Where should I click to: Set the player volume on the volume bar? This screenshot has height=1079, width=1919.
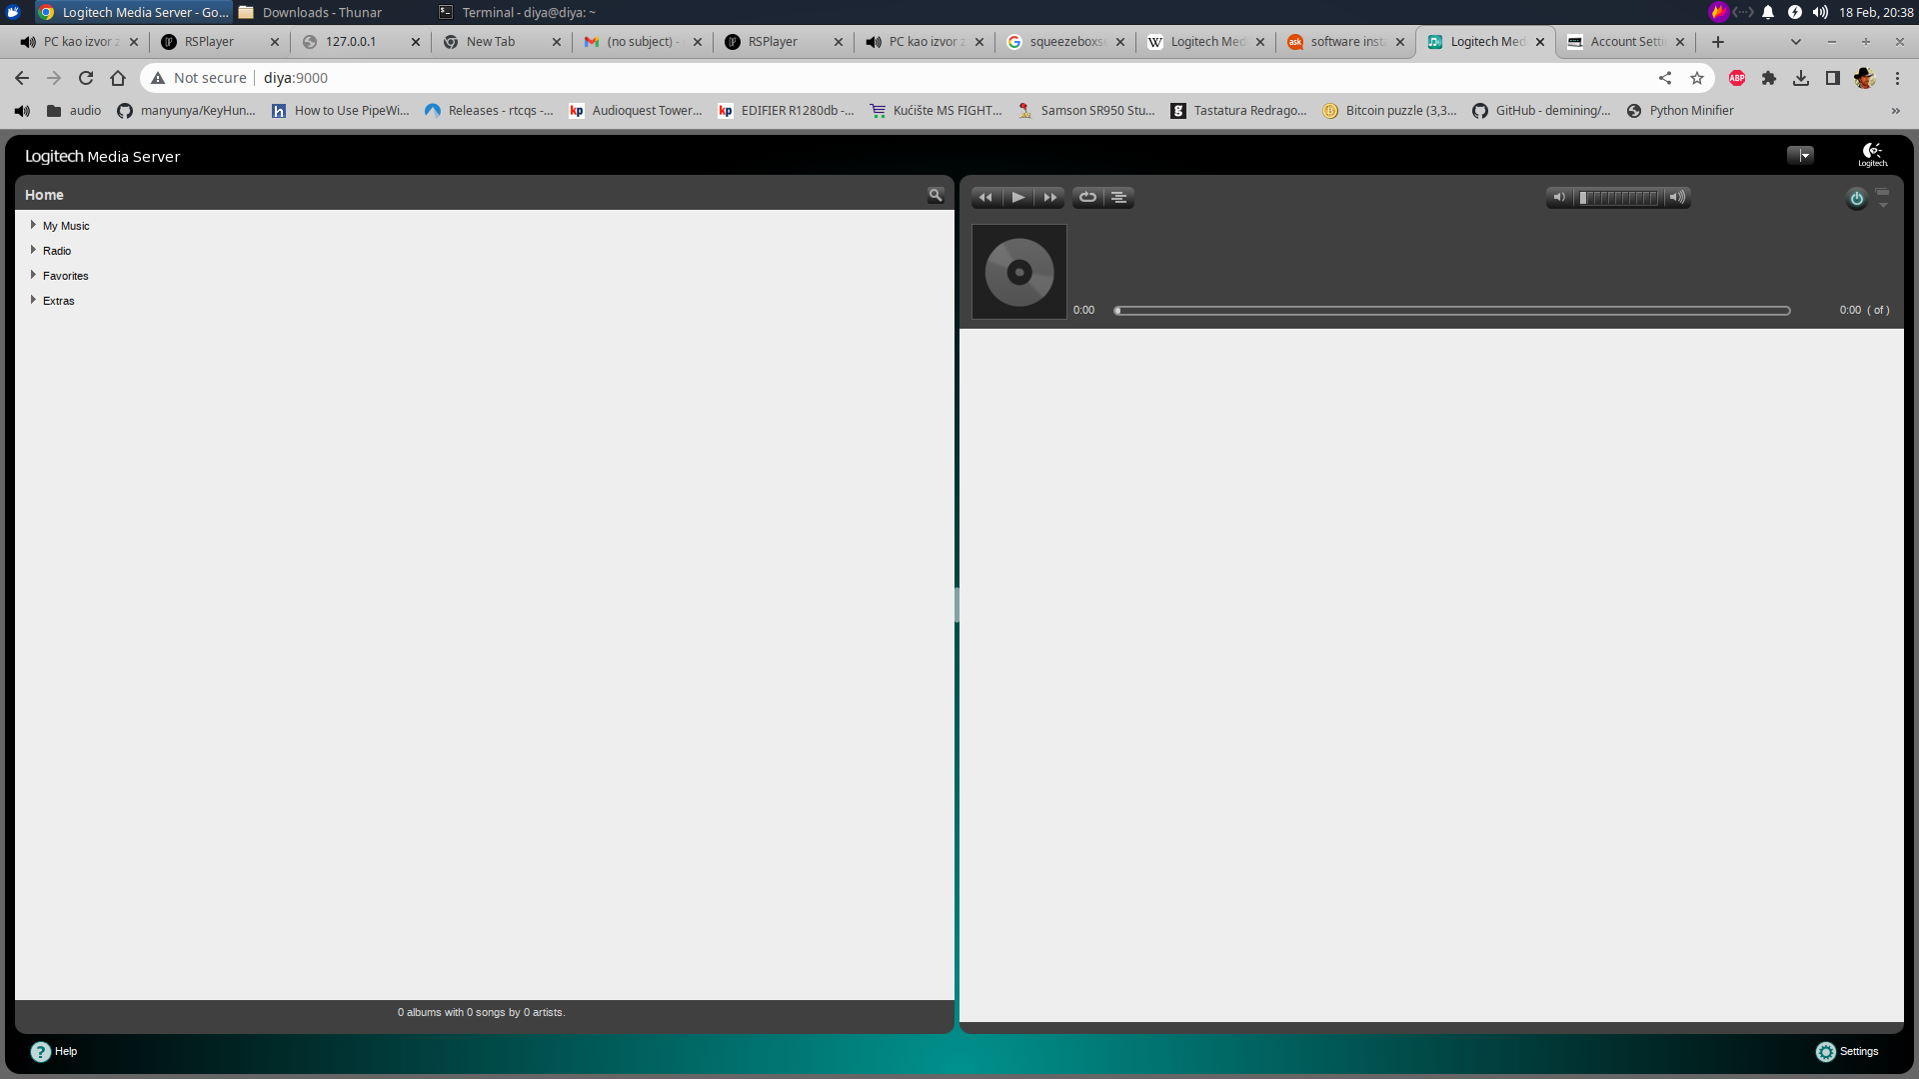[x=1618, y=197]
